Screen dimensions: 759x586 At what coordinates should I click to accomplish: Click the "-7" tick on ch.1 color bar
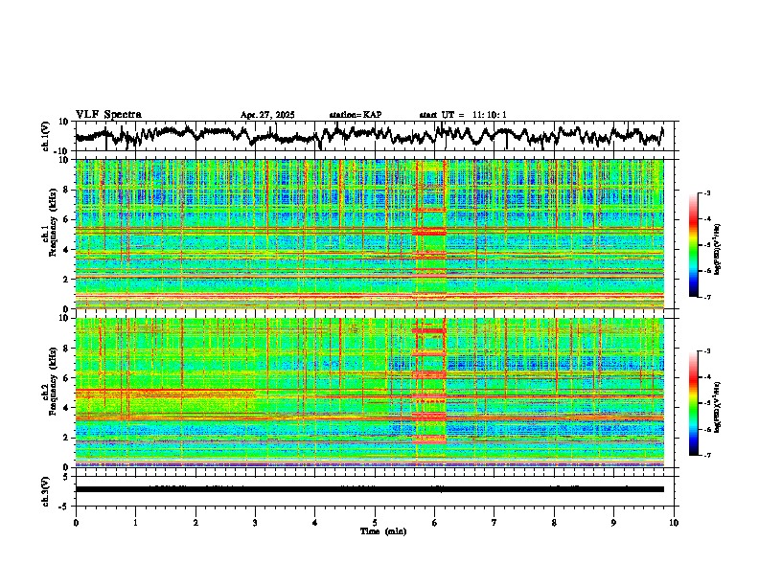(x=706, y=297)
